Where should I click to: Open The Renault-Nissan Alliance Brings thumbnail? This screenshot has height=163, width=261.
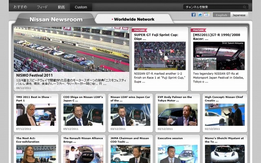coord(83,154)
